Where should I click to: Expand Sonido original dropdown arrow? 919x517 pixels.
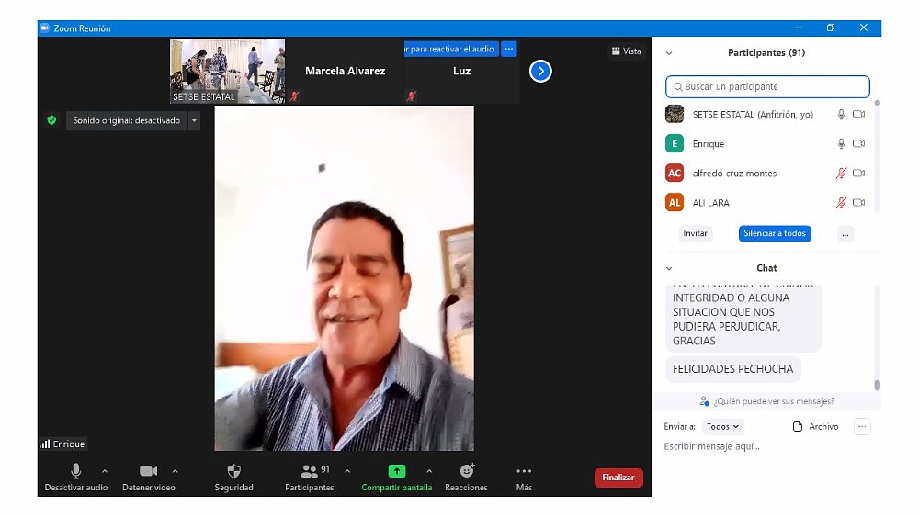[194, 120]
